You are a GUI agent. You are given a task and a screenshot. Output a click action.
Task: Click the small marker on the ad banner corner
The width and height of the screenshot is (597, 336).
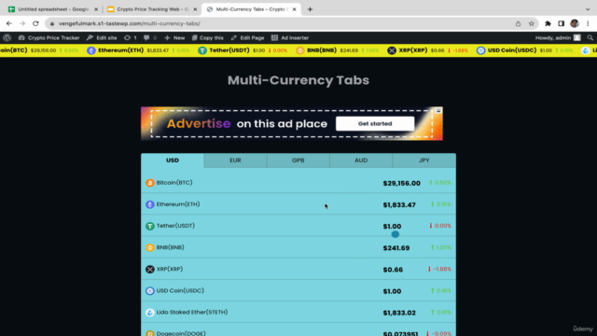pos(438,110)
